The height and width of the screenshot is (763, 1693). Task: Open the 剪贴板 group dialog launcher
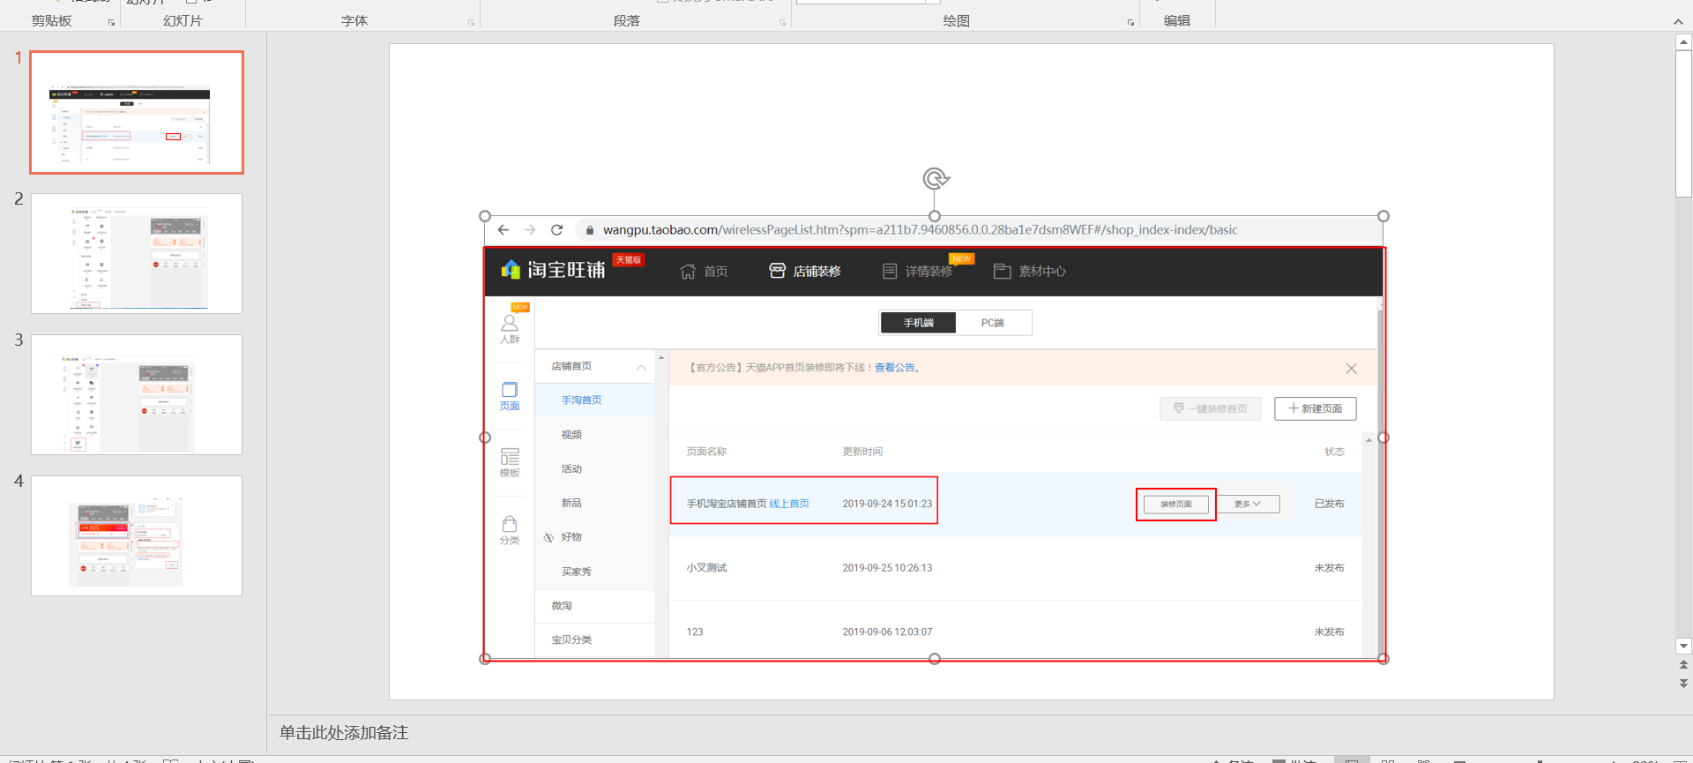coord(112,23)
